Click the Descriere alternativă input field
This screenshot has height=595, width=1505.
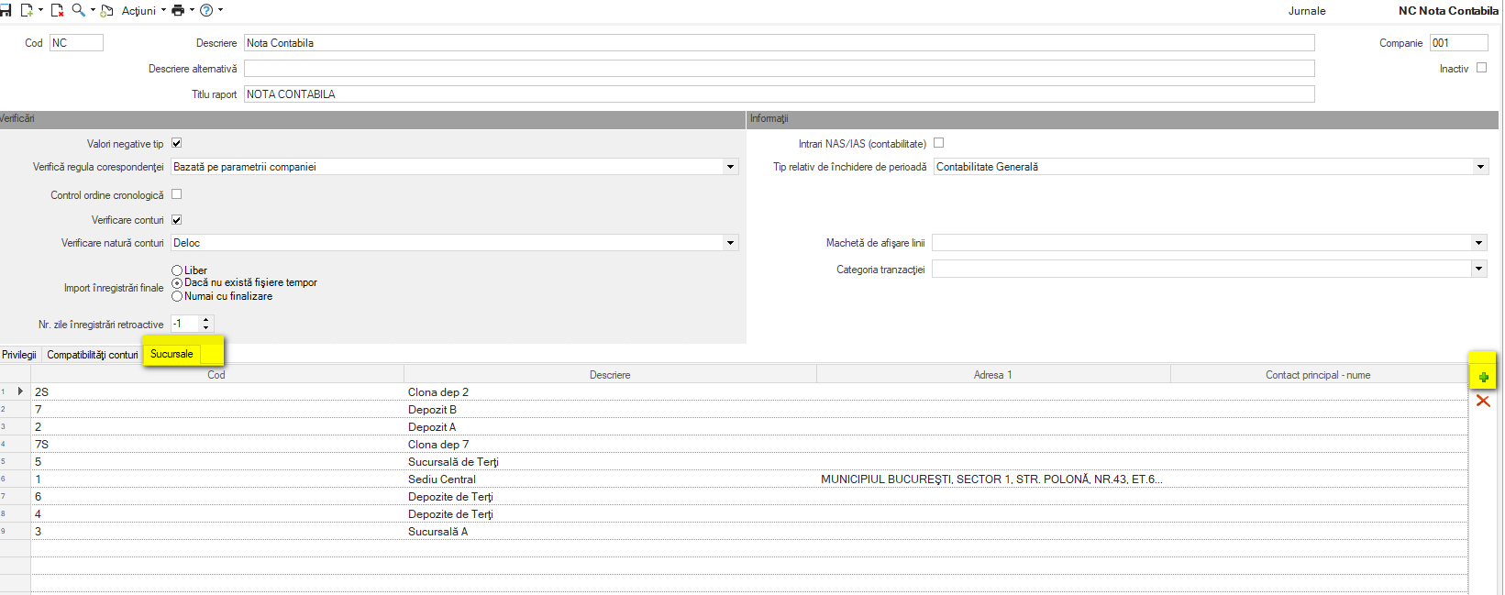coord(780,69)
